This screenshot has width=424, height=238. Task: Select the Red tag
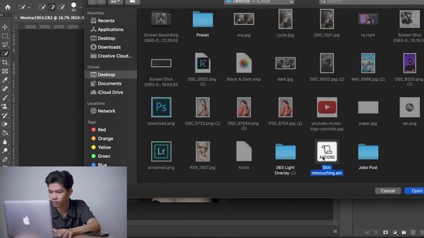(101, 130)
